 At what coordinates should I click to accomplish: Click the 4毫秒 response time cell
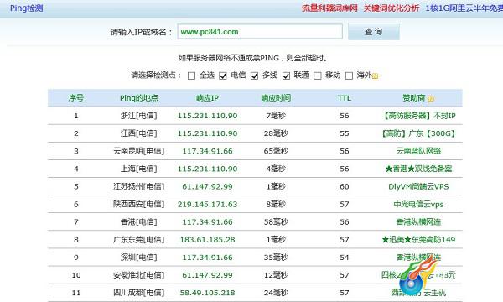click(276, 169)
